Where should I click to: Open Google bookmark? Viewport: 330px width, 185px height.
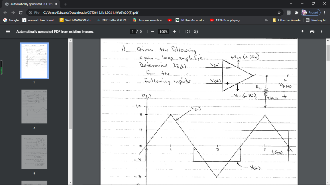coord(11,20)
